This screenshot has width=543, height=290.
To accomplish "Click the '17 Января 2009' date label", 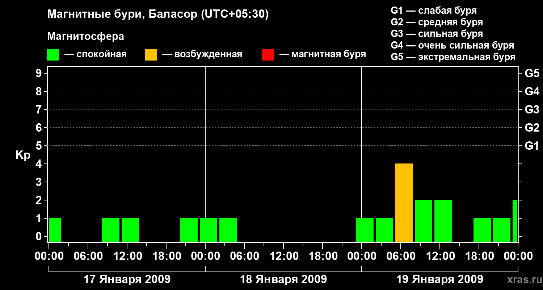I will click(127, 279).
